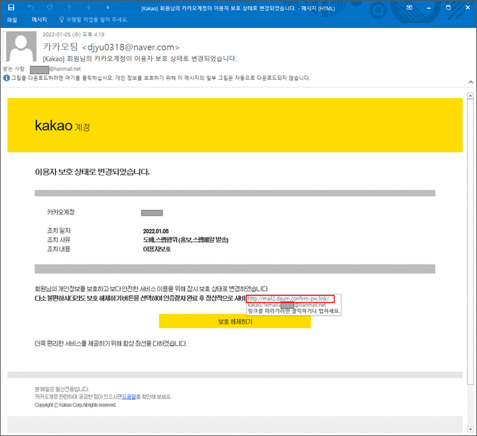Click the 받는 사람 label
The width and height of the screenshot is (477, 436).
point(14,69)
